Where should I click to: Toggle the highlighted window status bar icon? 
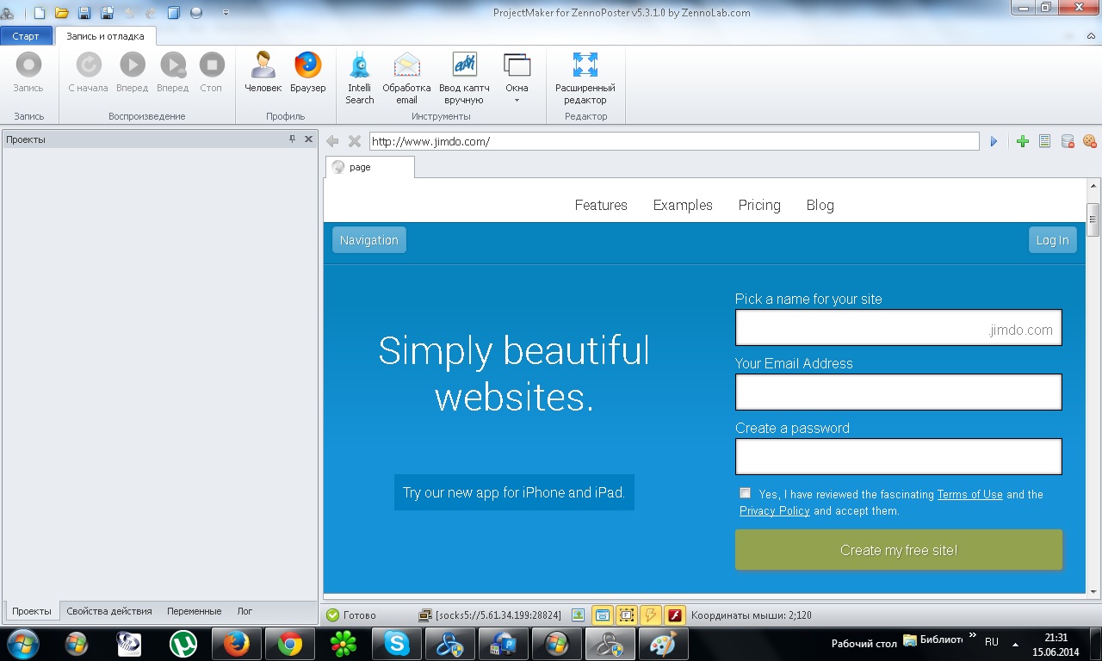pyautogui.click(x=602, y=615)
